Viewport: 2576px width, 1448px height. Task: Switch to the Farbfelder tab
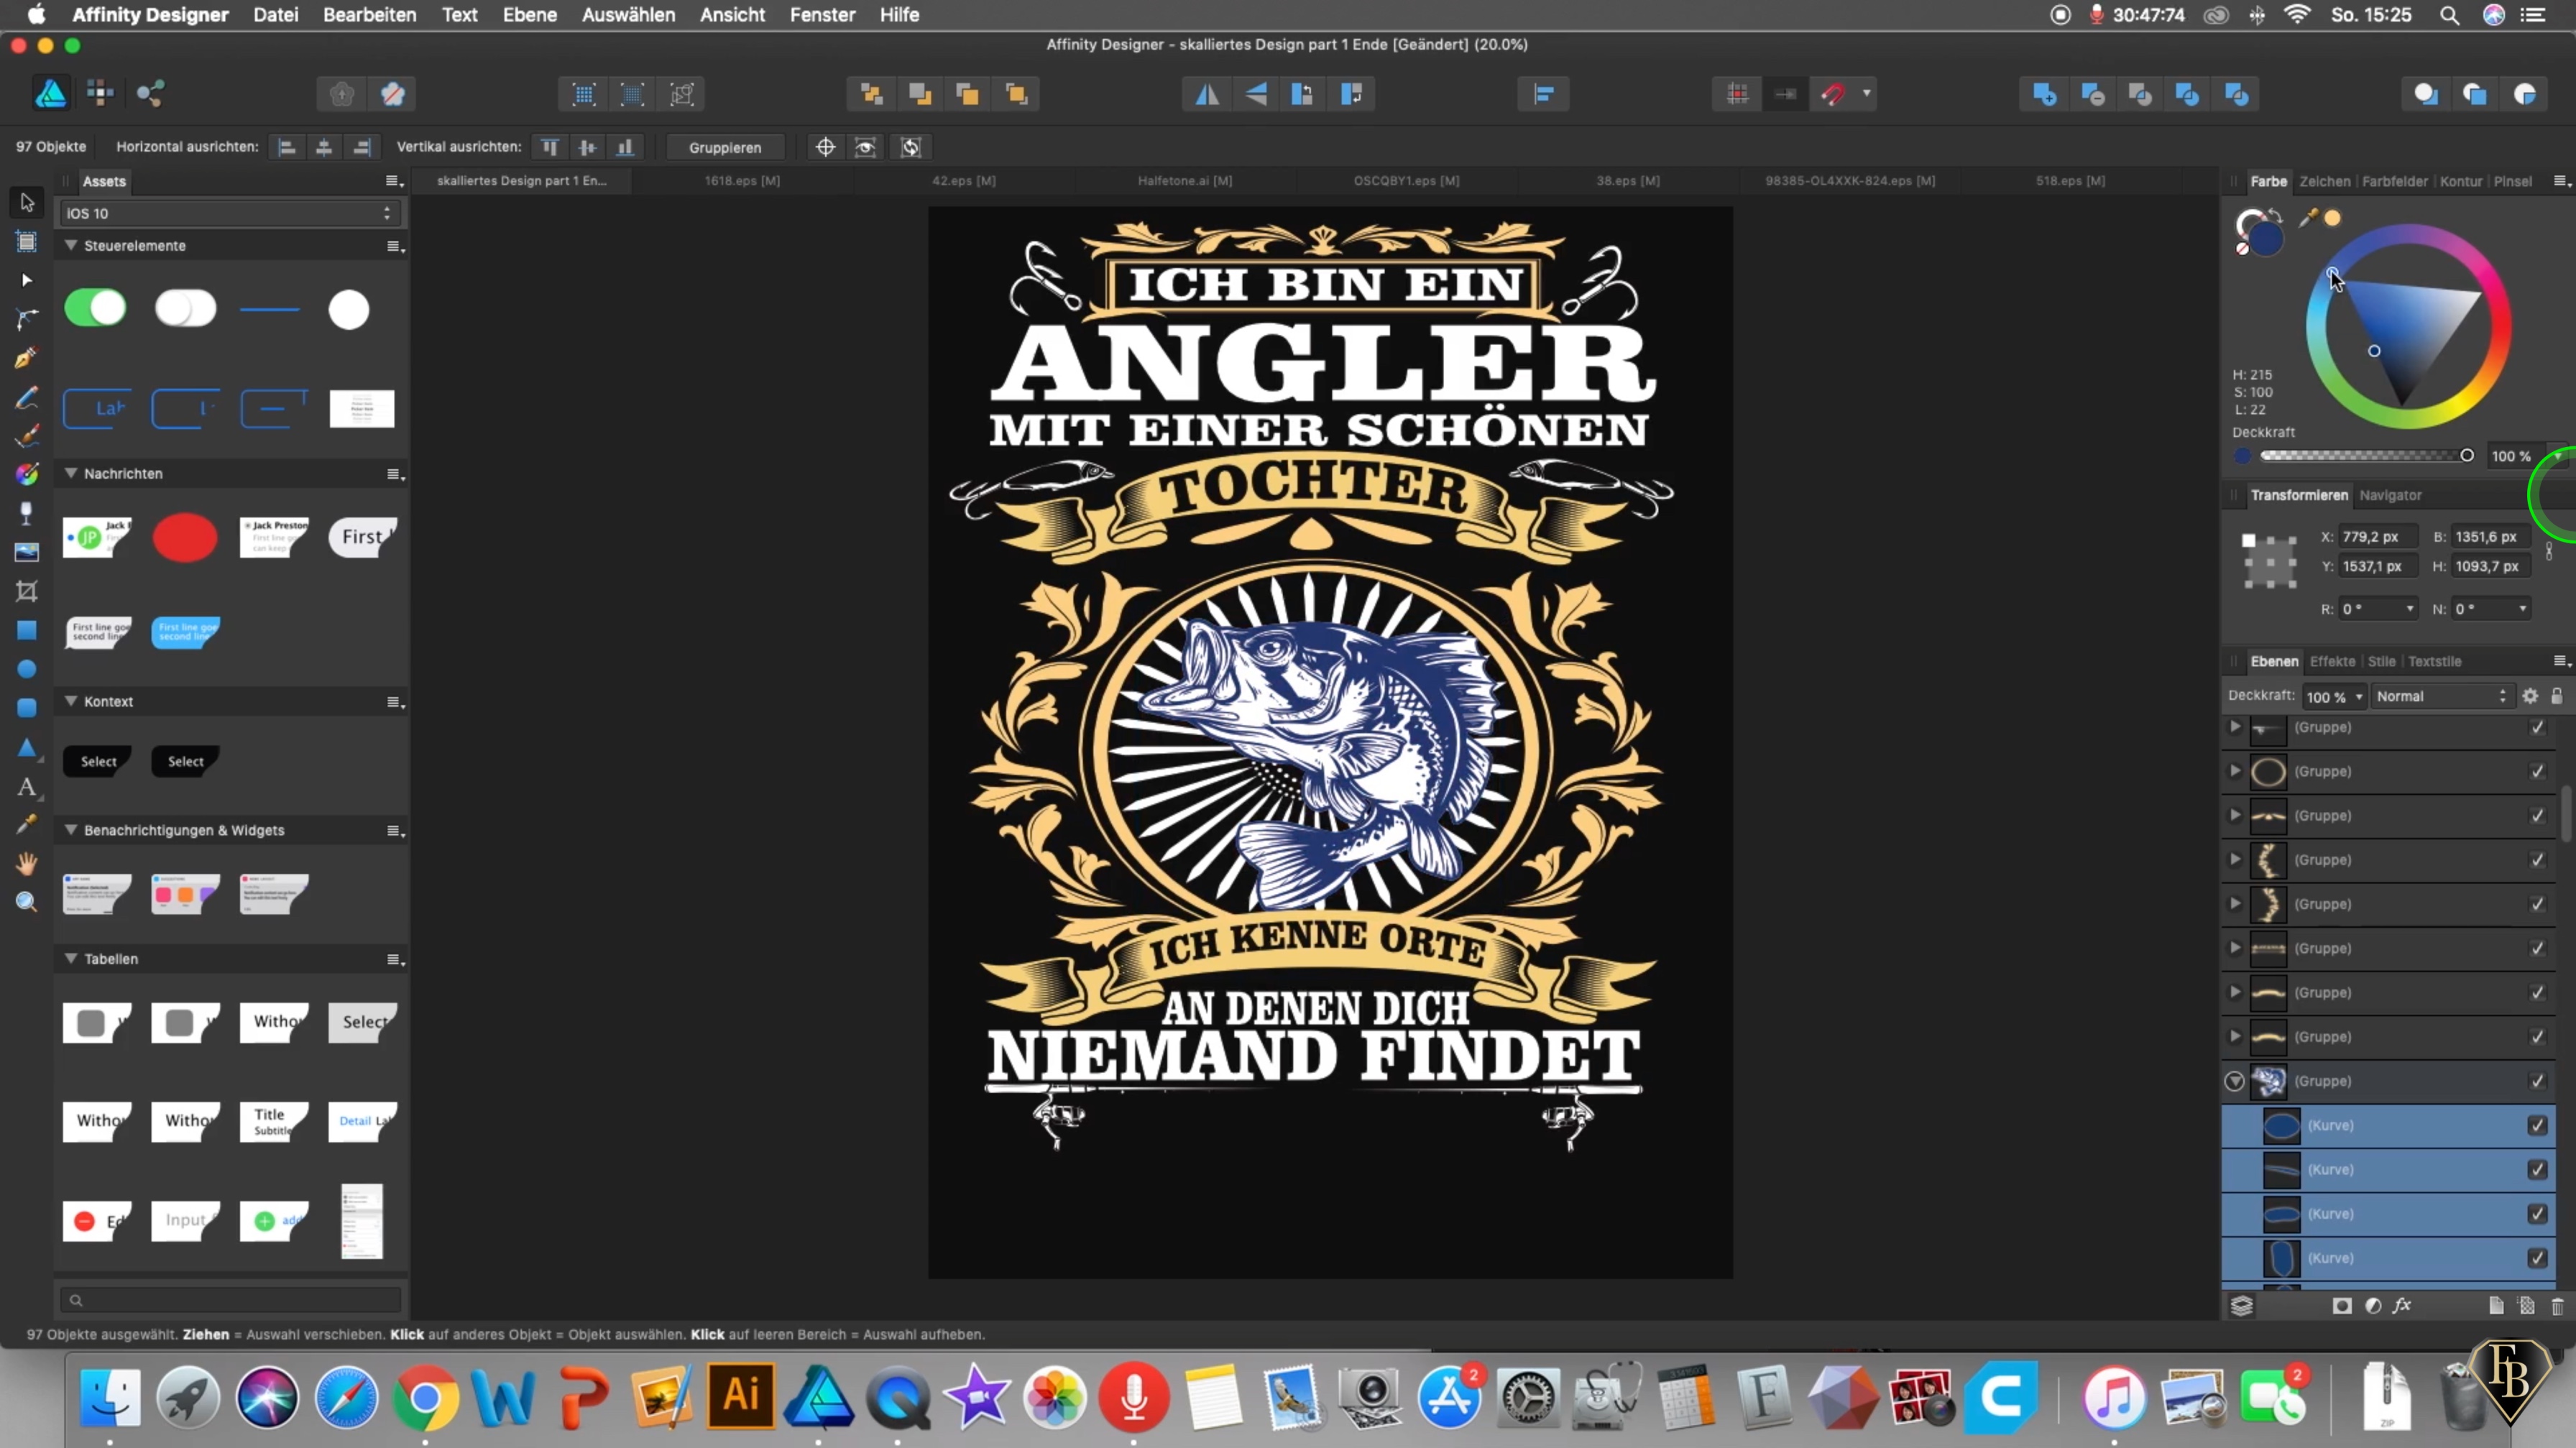coord(2394,181)
